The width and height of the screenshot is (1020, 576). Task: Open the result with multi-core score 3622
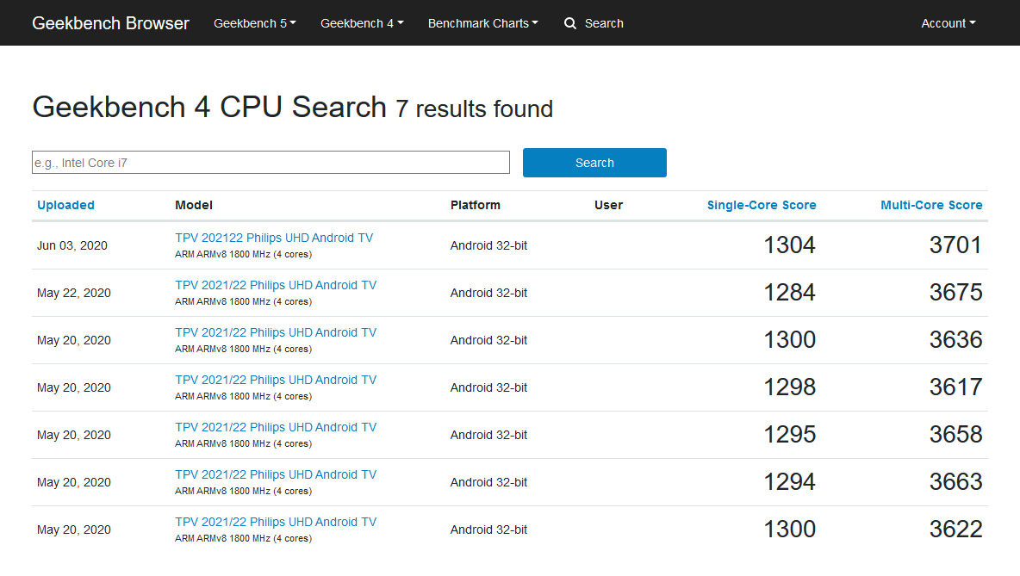pyautogui.click(x=276, y=522)
